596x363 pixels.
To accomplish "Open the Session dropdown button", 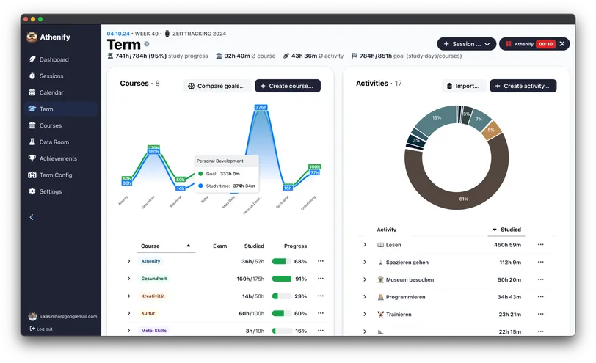I will pyautogui.click(x=466, y=44).
